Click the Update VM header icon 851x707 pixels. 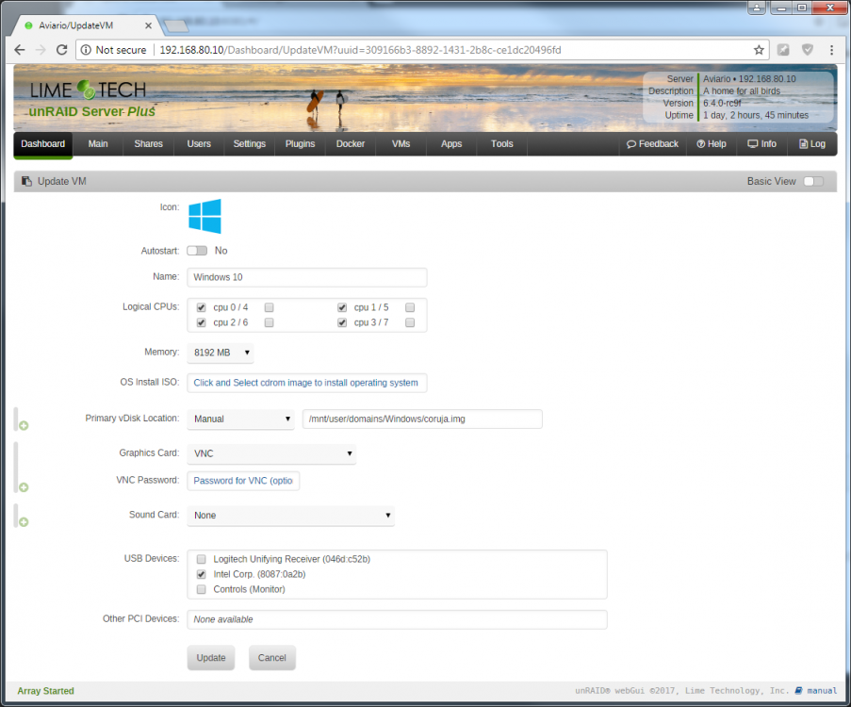pyautogui.click(x=26, y=181)
